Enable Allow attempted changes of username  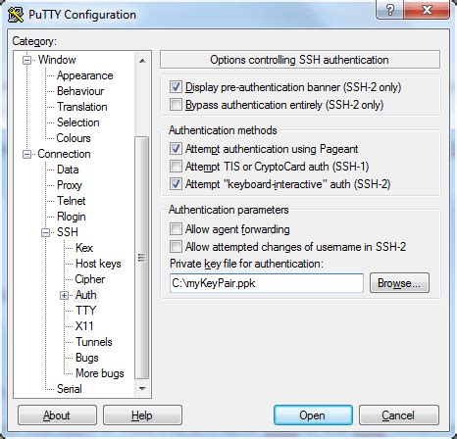tap(176, 247)
